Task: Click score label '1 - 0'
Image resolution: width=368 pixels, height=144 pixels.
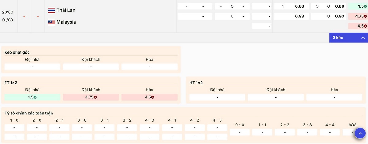Action: pos(14,120)
